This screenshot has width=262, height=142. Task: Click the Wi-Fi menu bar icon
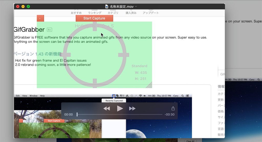[140, 96]
